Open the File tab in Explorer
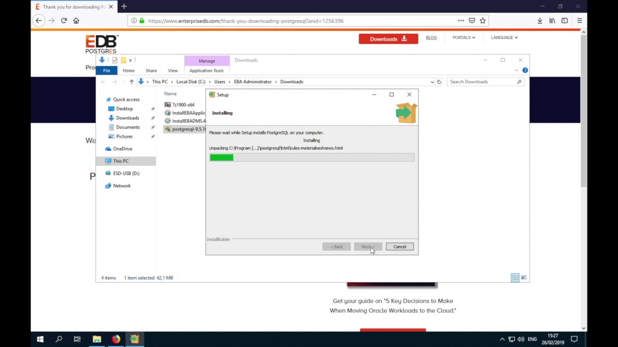 click(x=106, y=70)
